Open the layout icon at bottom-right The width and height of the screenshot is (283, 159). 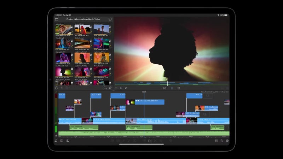click(x=216, y=141)
